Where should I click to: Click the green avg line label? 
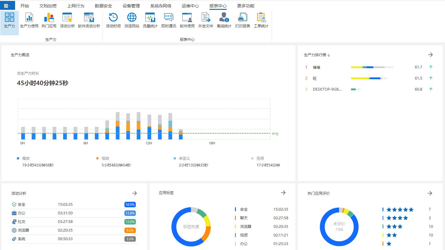(x=275, y=134)
